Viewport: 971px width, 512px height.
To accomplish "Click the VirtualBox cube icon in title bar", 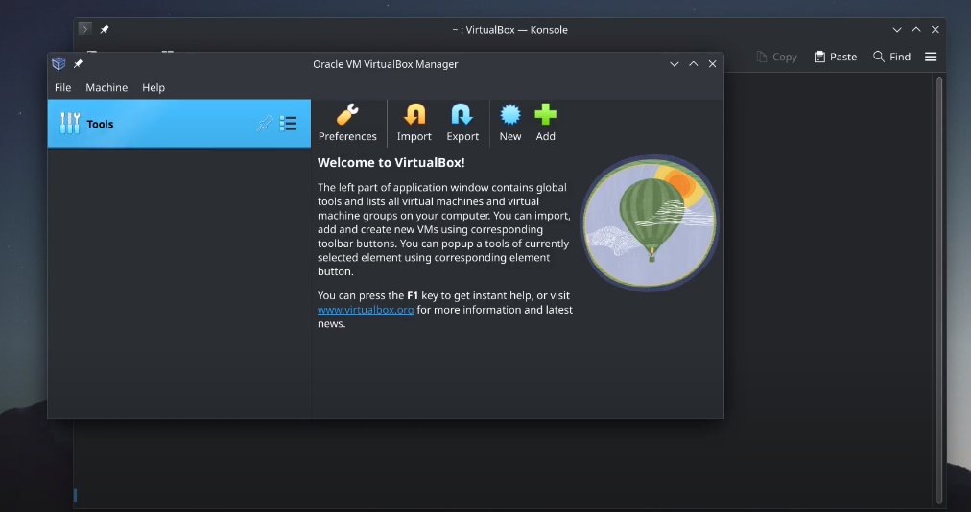I will click(59, 64).
